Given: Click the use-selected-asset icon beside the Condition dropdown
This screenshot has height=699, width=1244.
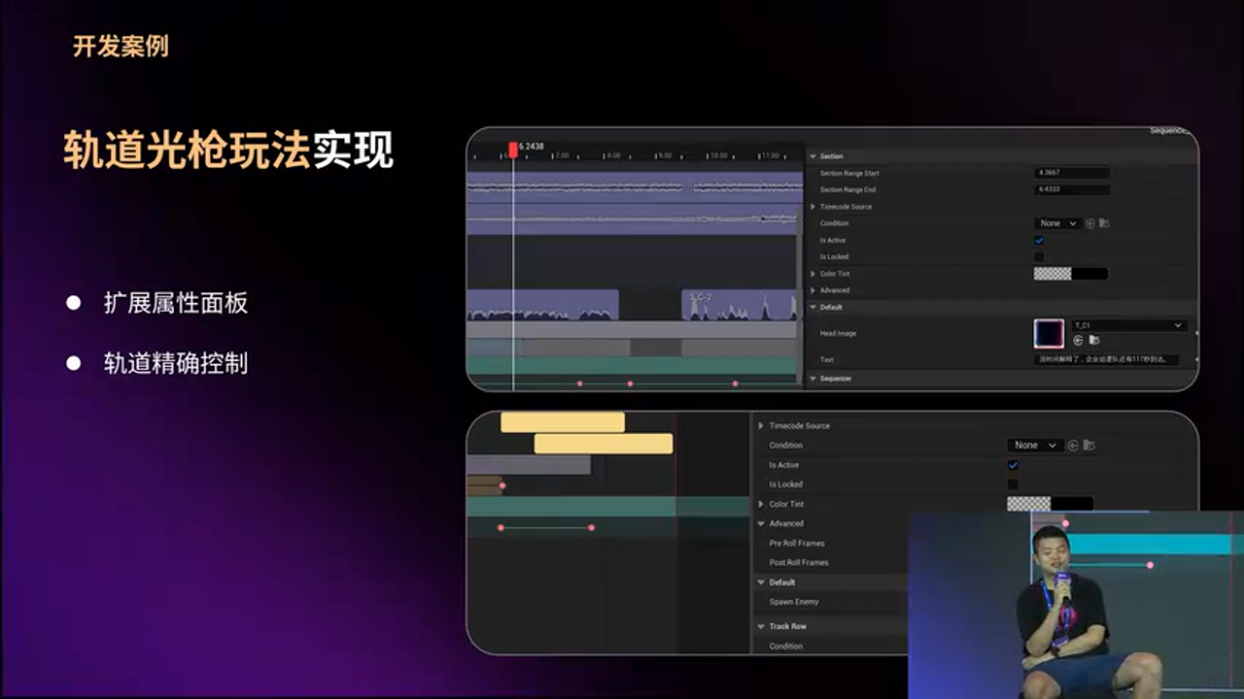Looking at the screenshot, I should pos(1090,223).
